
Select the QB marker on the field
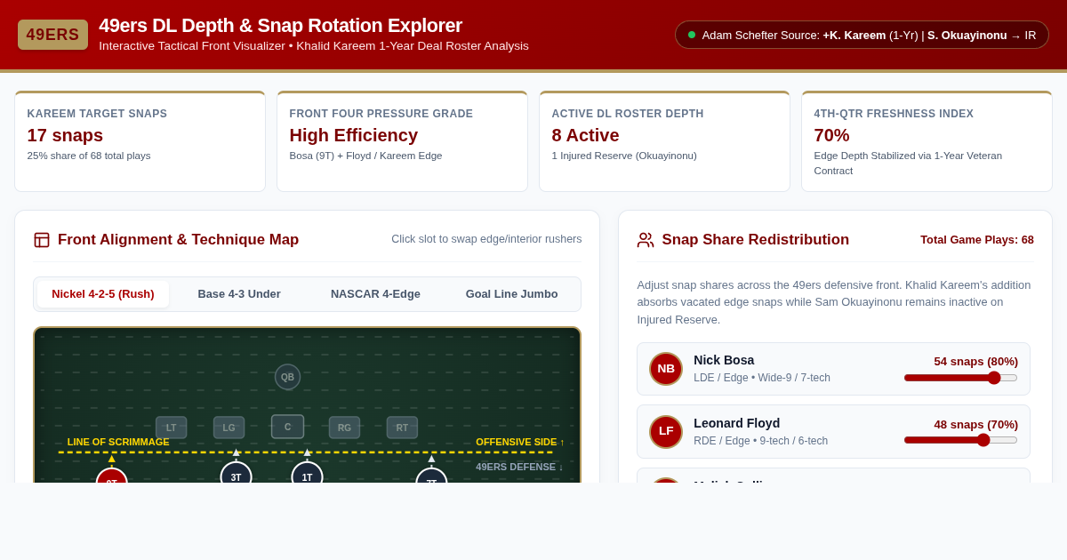pos(287,377)
